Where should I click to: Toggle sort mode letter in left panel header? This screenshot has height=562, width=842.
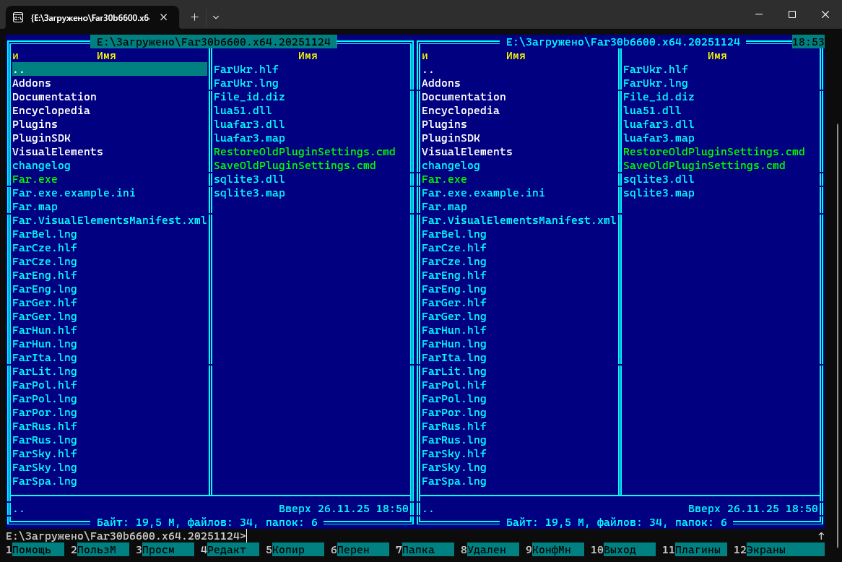[x=15, y=56]
